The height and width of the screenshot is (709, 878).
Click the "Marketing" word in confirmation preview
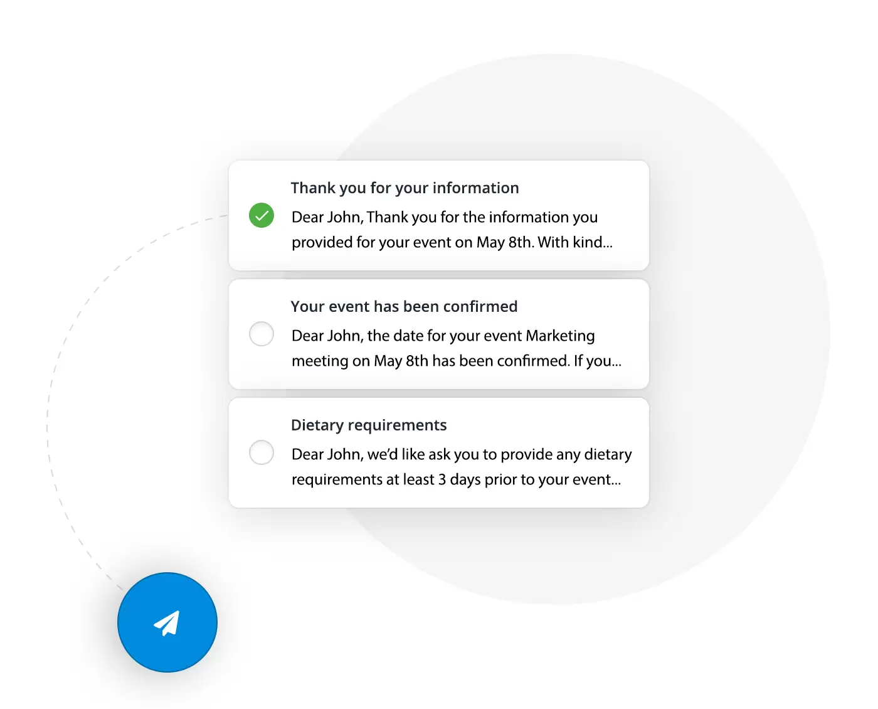point(560,336)
